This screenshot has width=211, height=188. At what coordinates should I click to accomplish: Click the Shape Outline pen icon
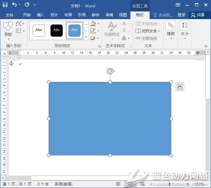coord(93,31)
